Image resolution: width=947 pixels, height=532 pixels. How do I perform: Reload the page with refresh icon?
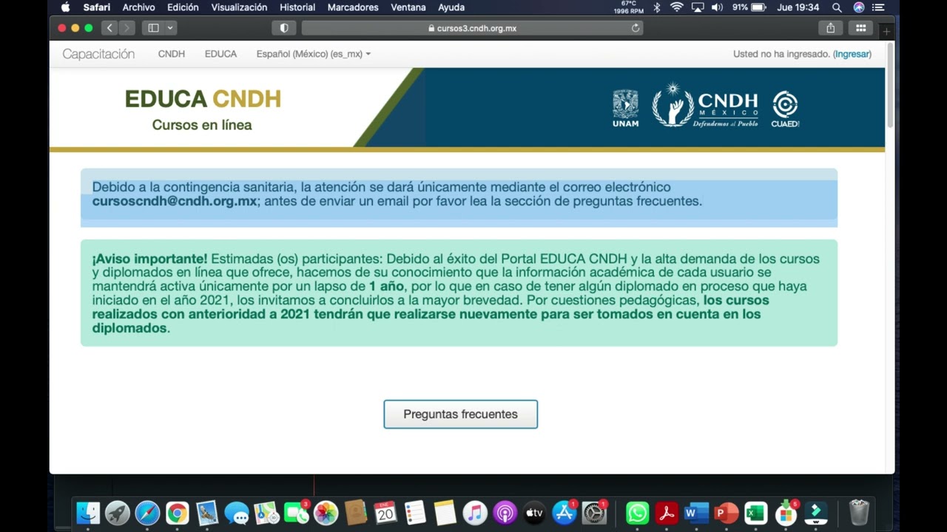coord(635,28)
